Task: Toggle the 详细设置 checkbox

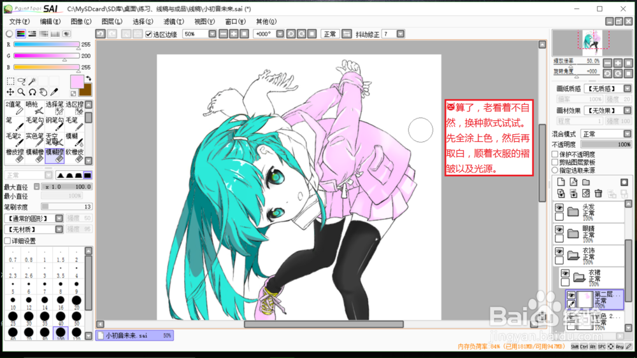Action: click(8, 241)
